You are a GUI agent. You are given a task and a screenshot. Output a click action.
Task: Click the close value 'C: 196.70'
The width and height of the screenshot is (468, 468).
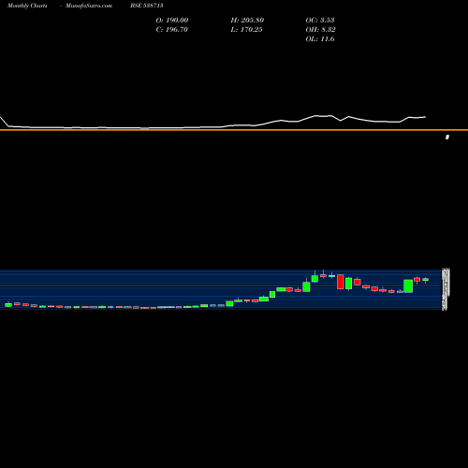pyautogui.click(x=171, y=30)
